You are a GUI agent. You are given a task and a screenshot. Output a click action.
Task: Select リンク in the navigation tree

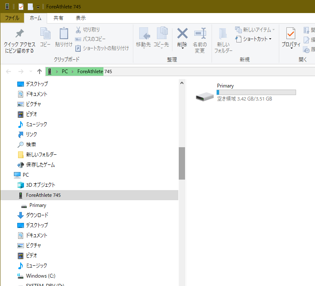[27, 134]
